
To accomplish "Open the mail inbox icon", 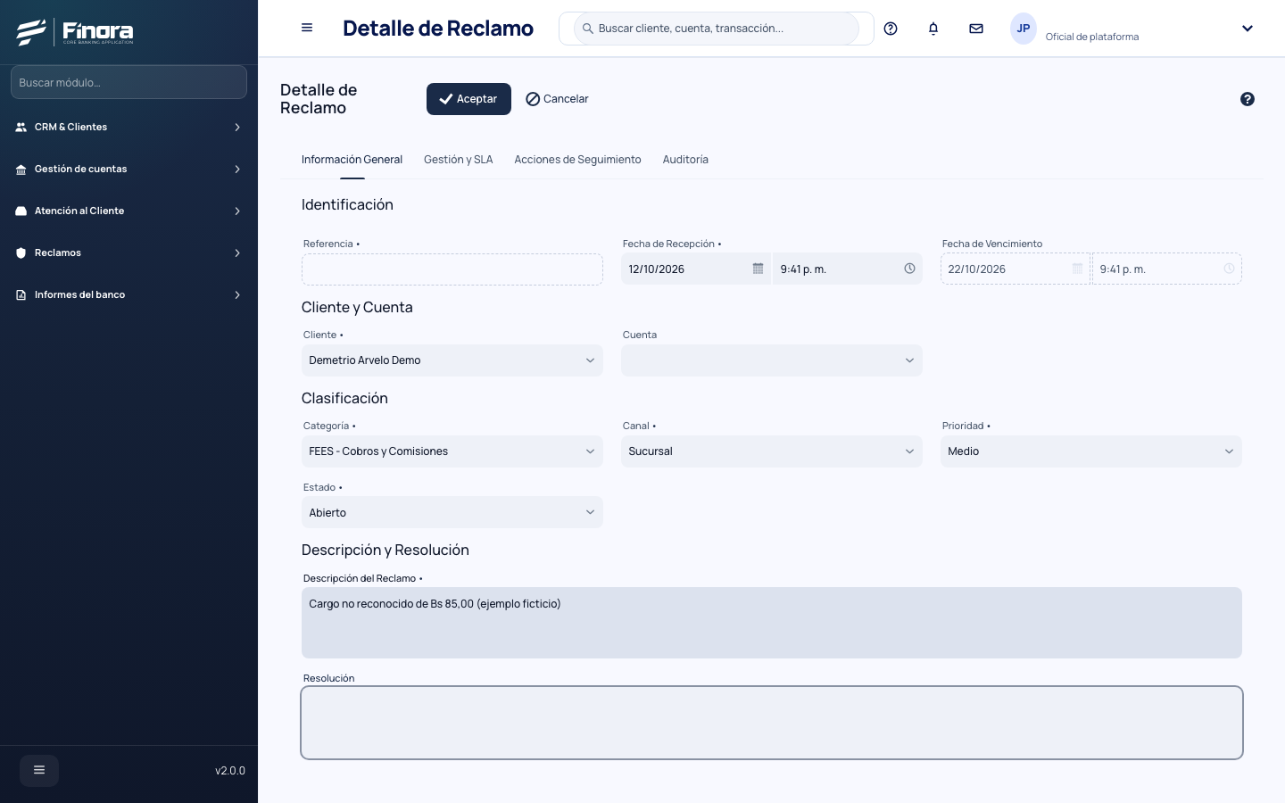I will coord(976,29).
